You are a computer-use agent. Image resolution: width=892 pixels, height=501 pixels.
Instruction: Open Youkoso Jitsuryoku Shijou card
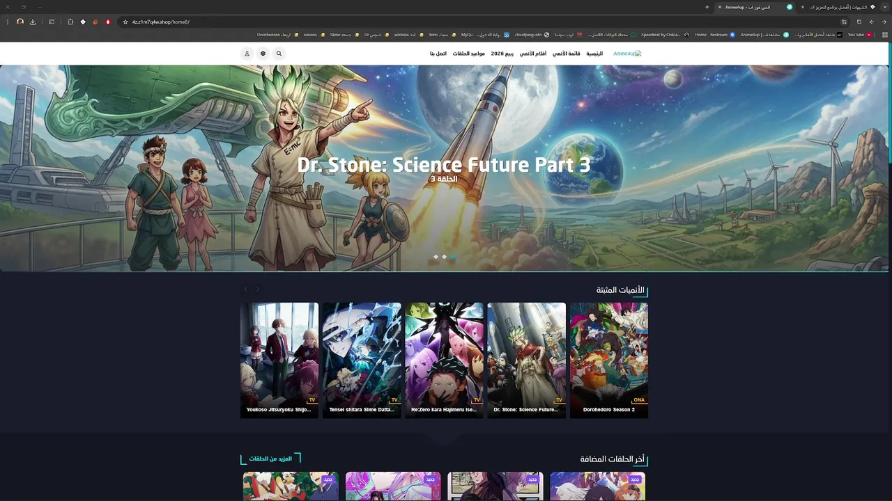(279, 360)
